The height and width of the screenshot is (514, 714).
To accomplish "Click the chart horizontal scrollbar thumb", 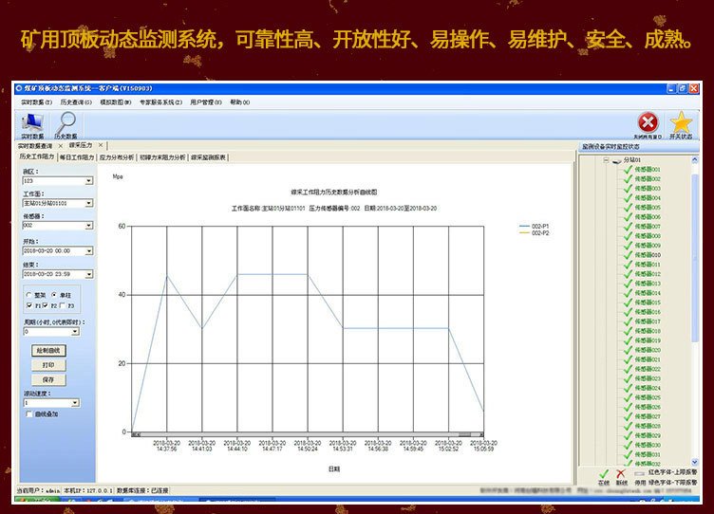I will [464, 435].
